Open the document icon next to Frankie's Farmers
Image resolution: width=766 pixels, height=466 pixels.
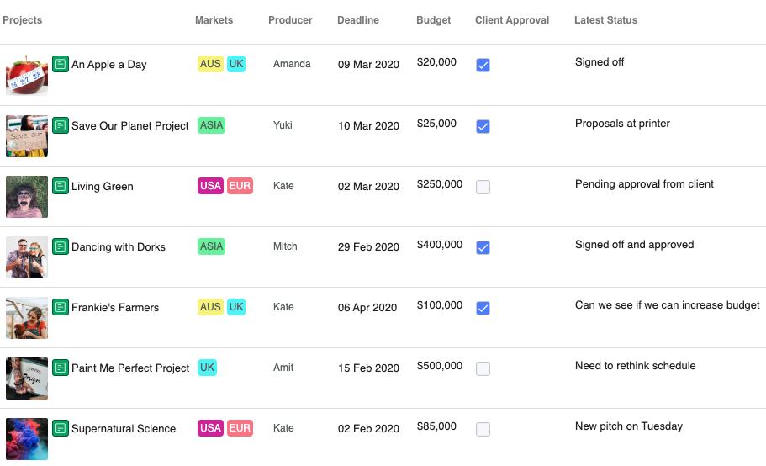61,307
